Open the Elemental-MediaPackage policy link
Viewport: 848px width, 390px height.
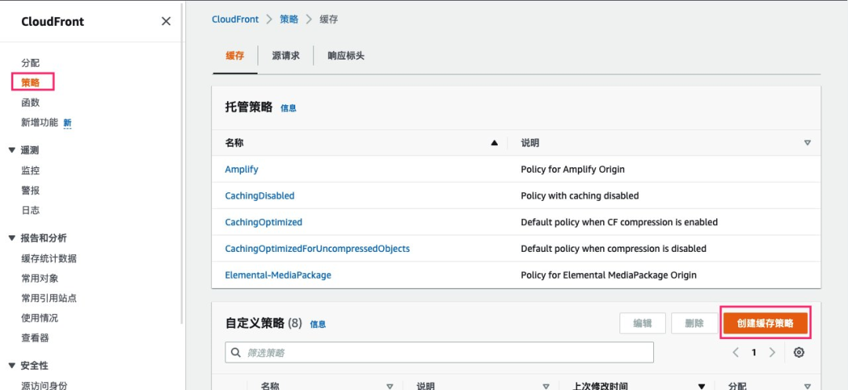coord(278,275)
